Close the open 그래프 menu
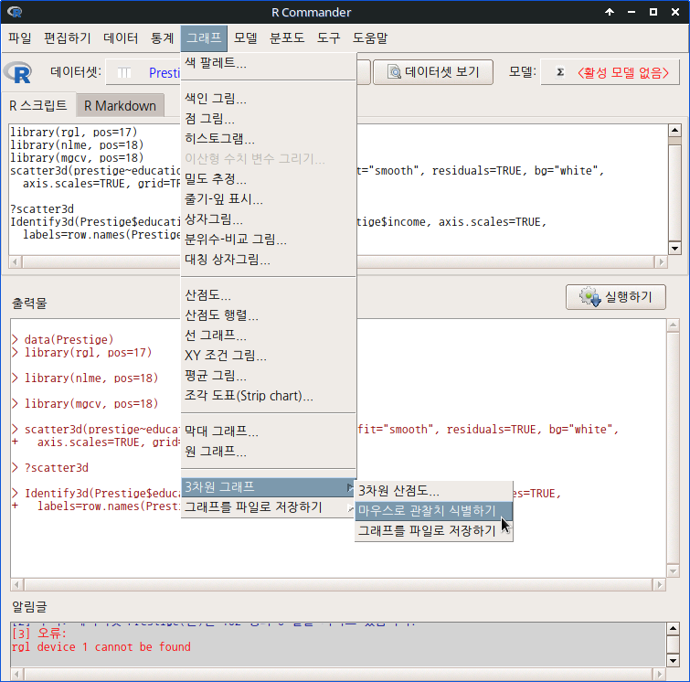The height and width of the screenshot is (682, 690). click(204, 37)
